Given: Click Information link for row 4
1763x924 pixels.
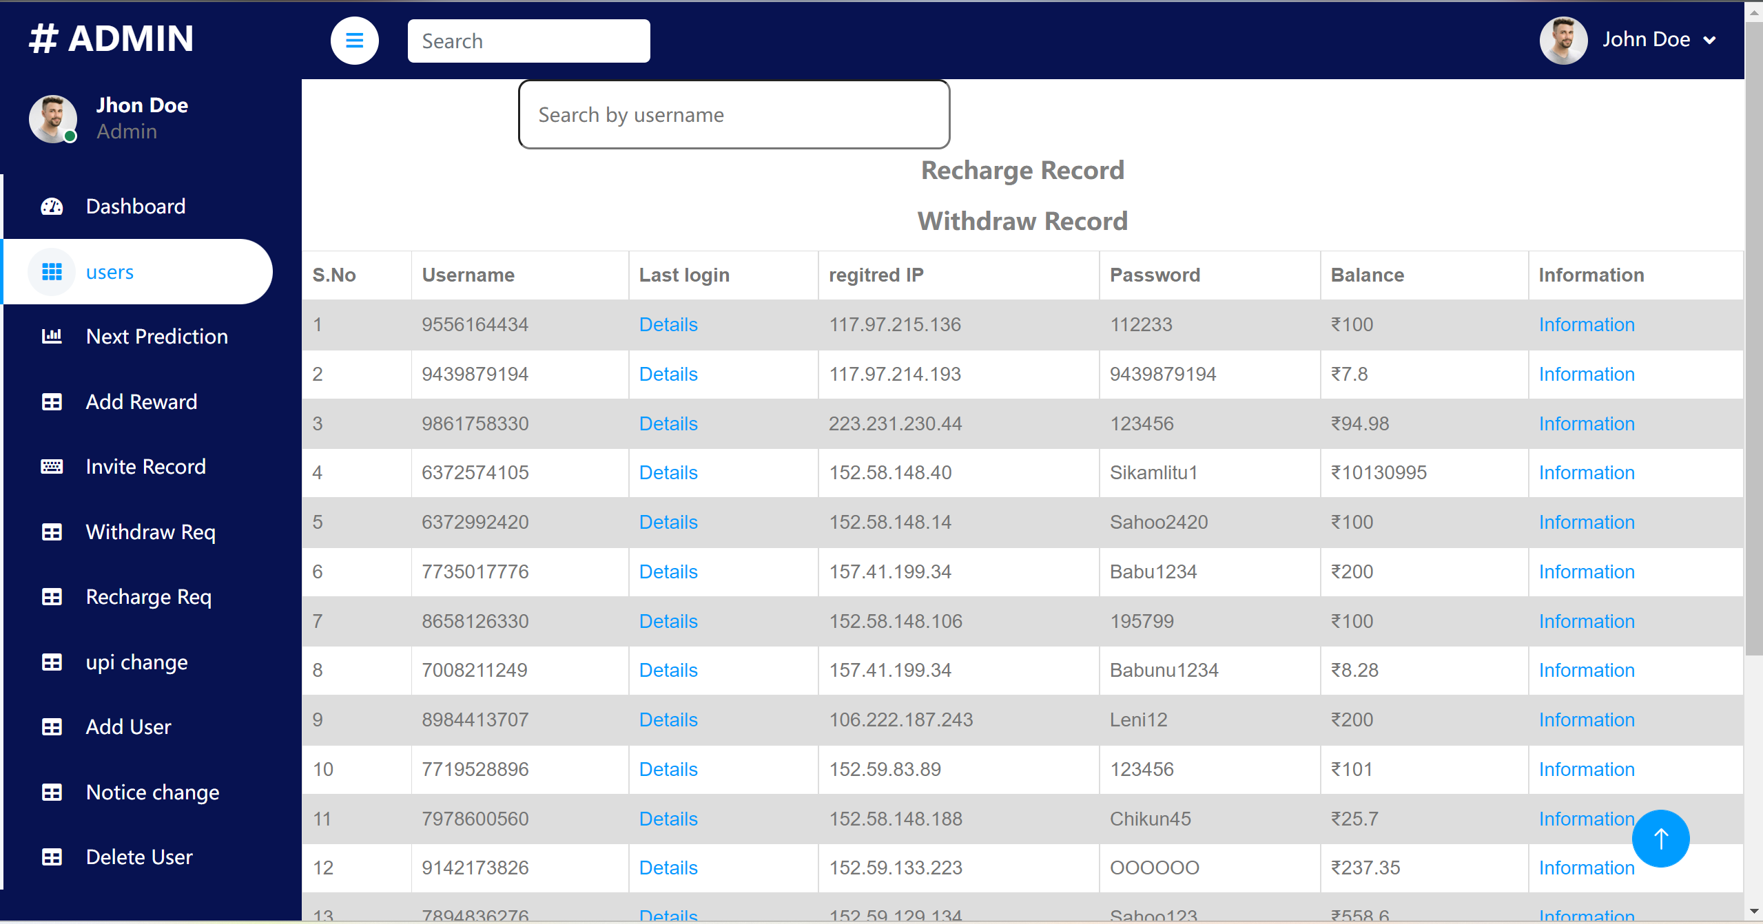Looking at the screenshot, I should coord(1588,473).
